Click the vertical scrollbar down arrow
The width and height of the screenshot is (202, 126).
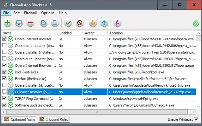[198, 106]
